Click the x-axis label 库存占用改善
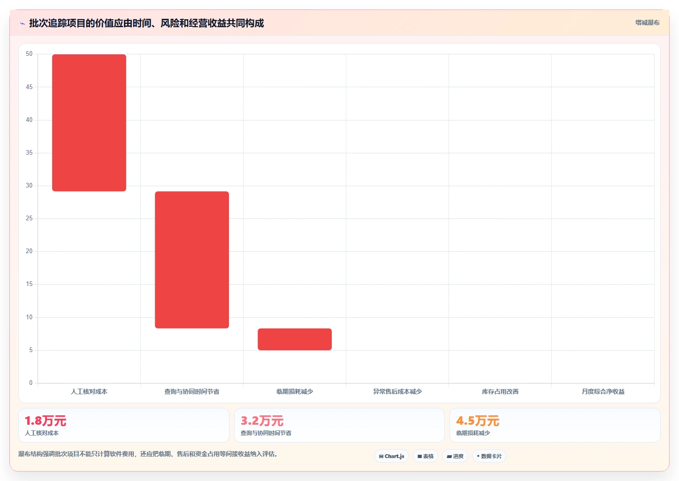Image resolution: width=679 pixels, height=481 pixels. click(x=500, y=391)
